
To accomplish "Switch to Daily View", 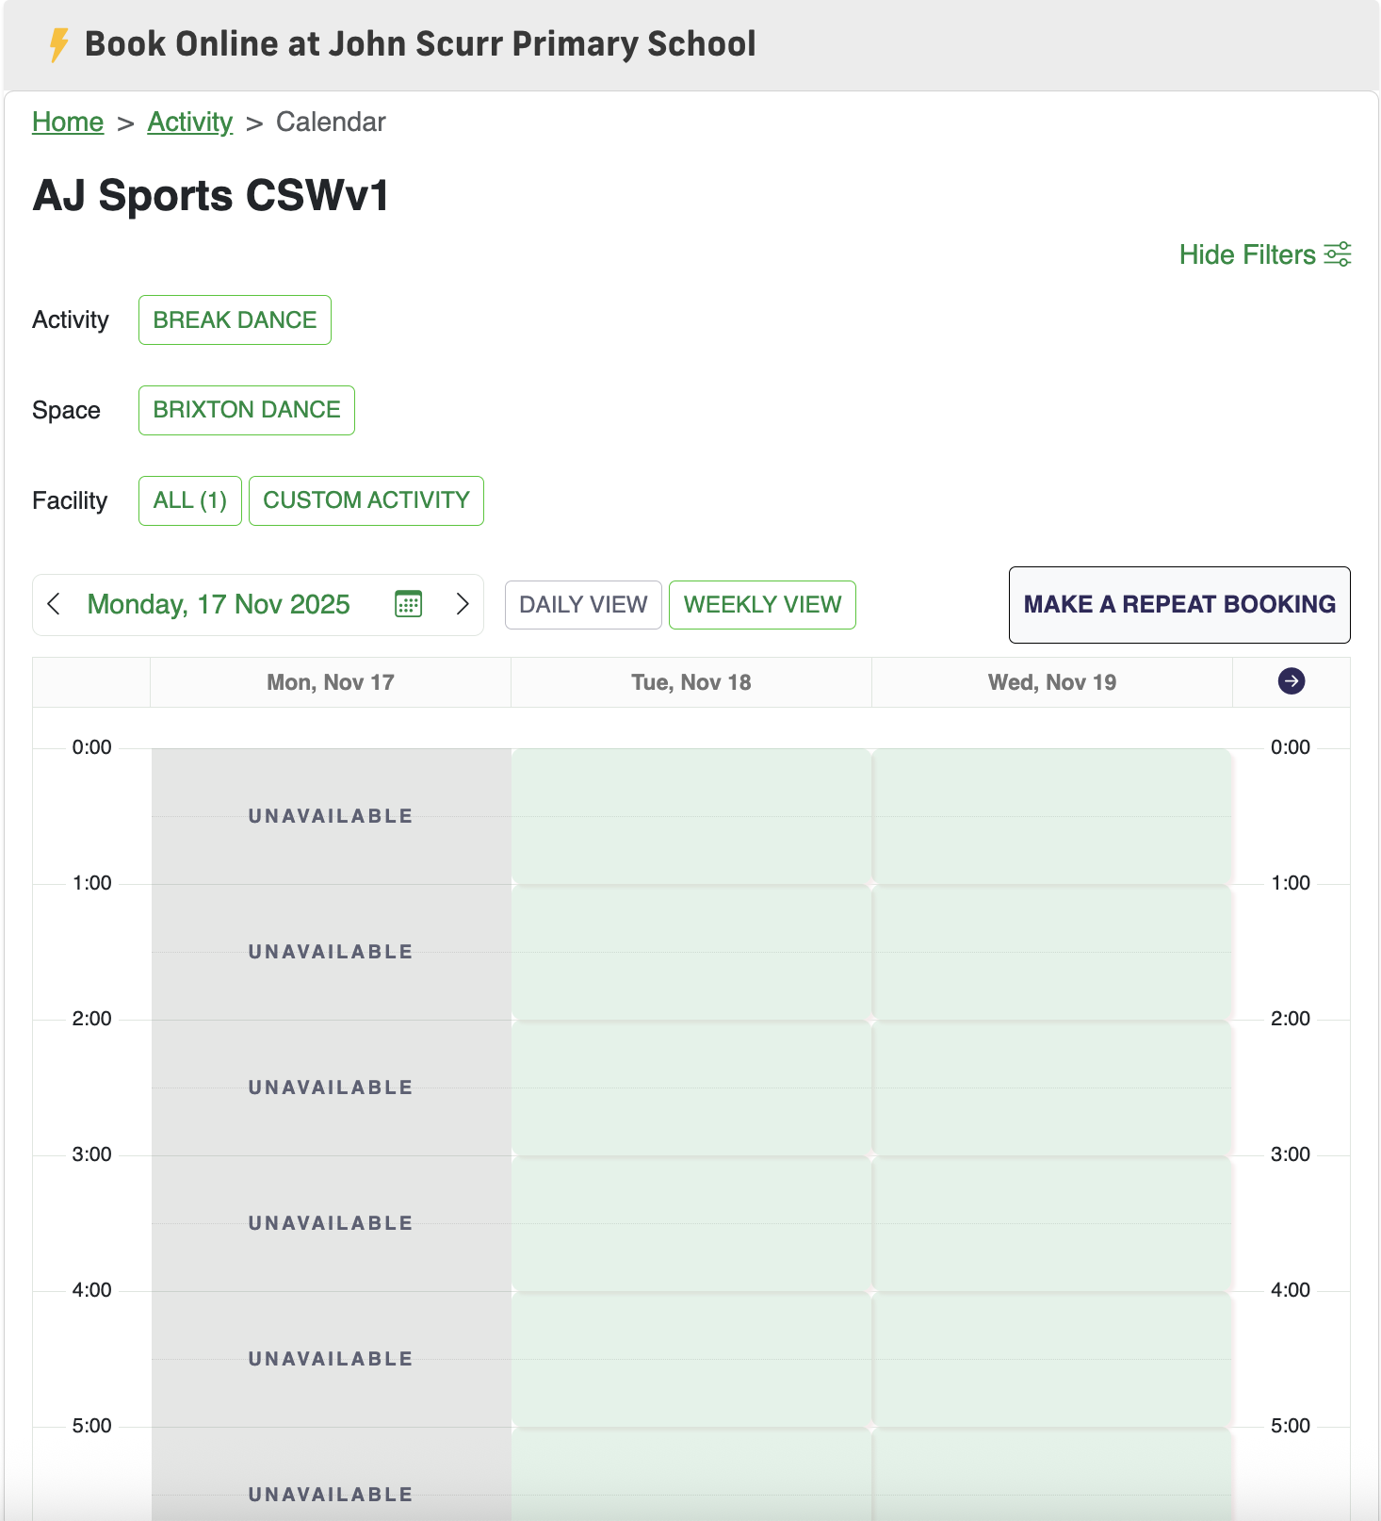I will [583, 605].
